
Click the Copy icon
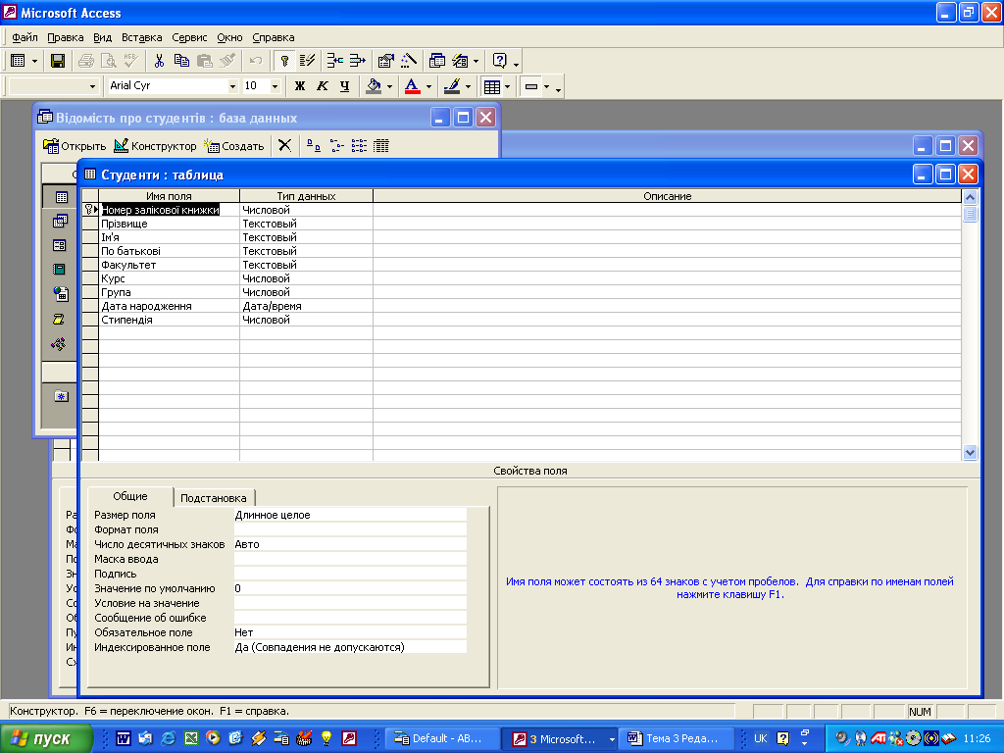pos(181,61)
